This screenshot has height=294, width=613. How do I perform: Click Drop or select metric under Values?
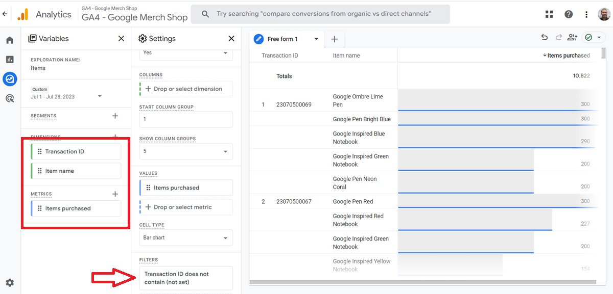186,207
